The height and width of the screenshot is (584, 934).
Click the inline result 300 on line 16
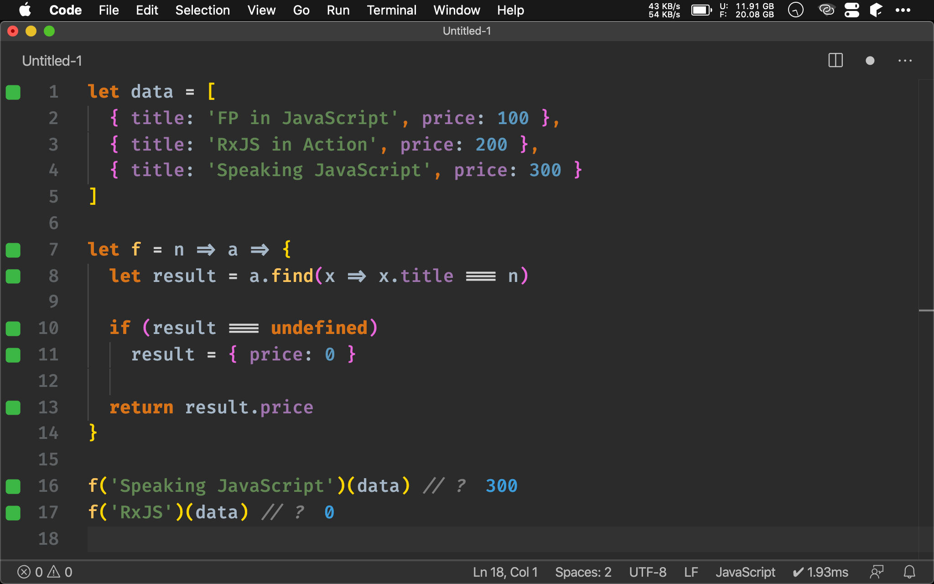click(502, 486)
